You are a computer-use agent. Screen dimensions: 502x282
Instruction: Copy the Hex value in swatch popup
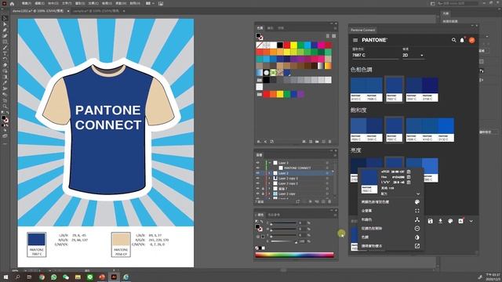pyautogui.click(x=409, y=177)
